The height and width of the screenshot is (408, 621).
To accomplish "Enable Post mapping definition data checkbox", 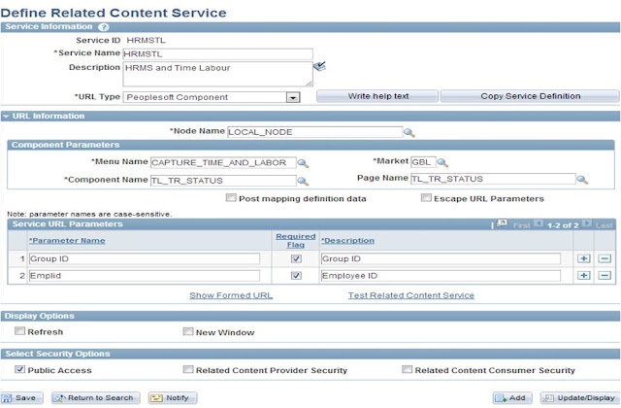I will (231, 198).
